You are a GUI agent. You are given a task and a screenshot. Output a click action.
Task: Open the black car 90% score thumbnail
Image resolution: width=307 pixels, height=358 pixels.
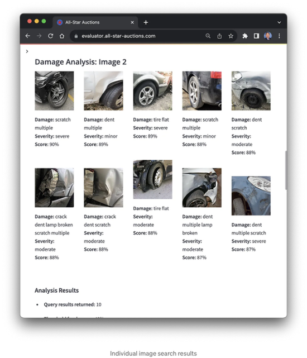pos(54,91)
